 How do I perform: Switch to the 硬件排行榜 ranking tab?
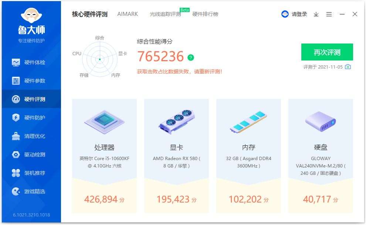click(204, 14)
